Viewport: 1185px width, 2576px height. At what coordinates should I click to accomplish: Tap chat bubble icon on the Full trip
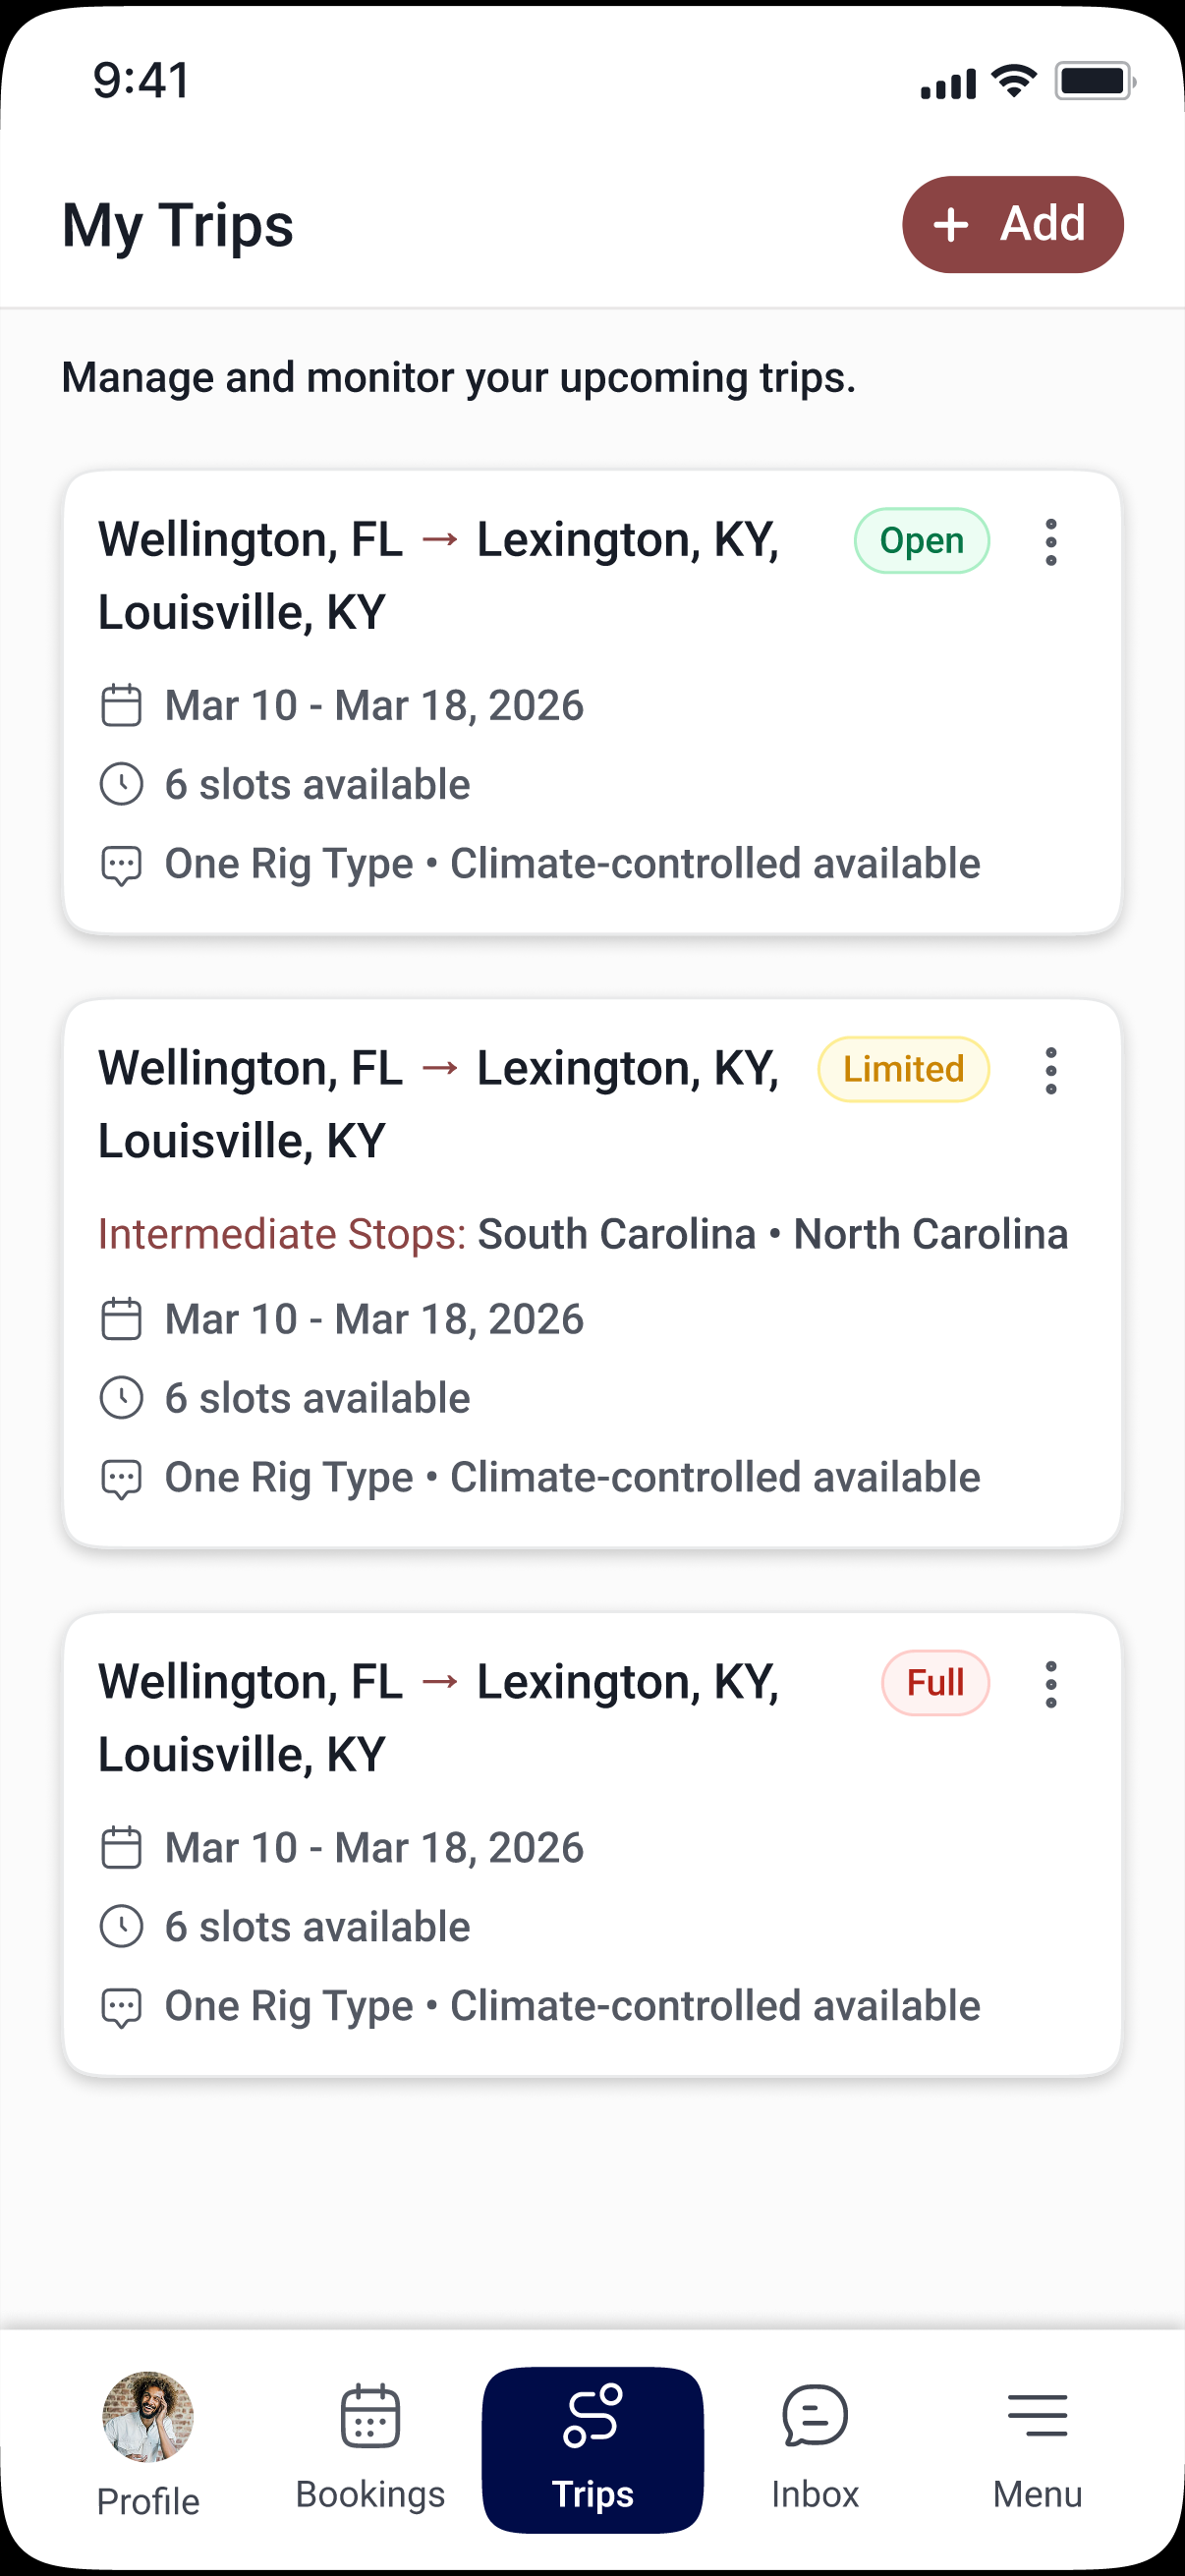[121, 2007]
